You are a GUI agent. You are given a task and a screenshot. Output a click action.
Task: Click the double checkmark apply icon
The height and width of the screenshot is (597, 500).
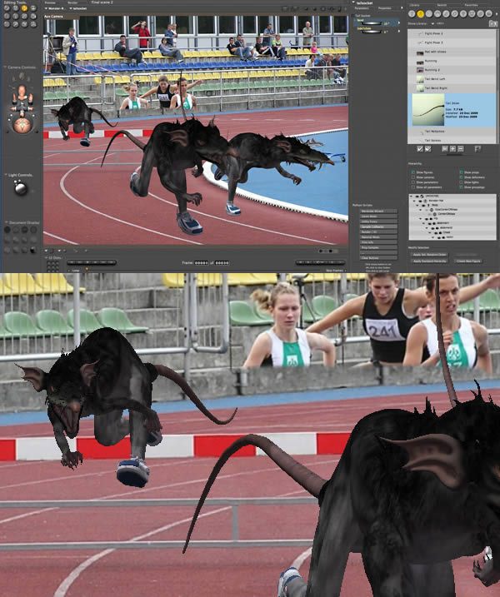428,149
